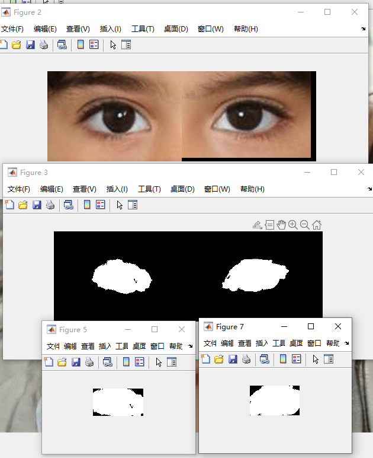Viewport: 373px width, 458px height.
Task: Property inspector icon in Figure 3 toolbar
Action: (133, 205)
